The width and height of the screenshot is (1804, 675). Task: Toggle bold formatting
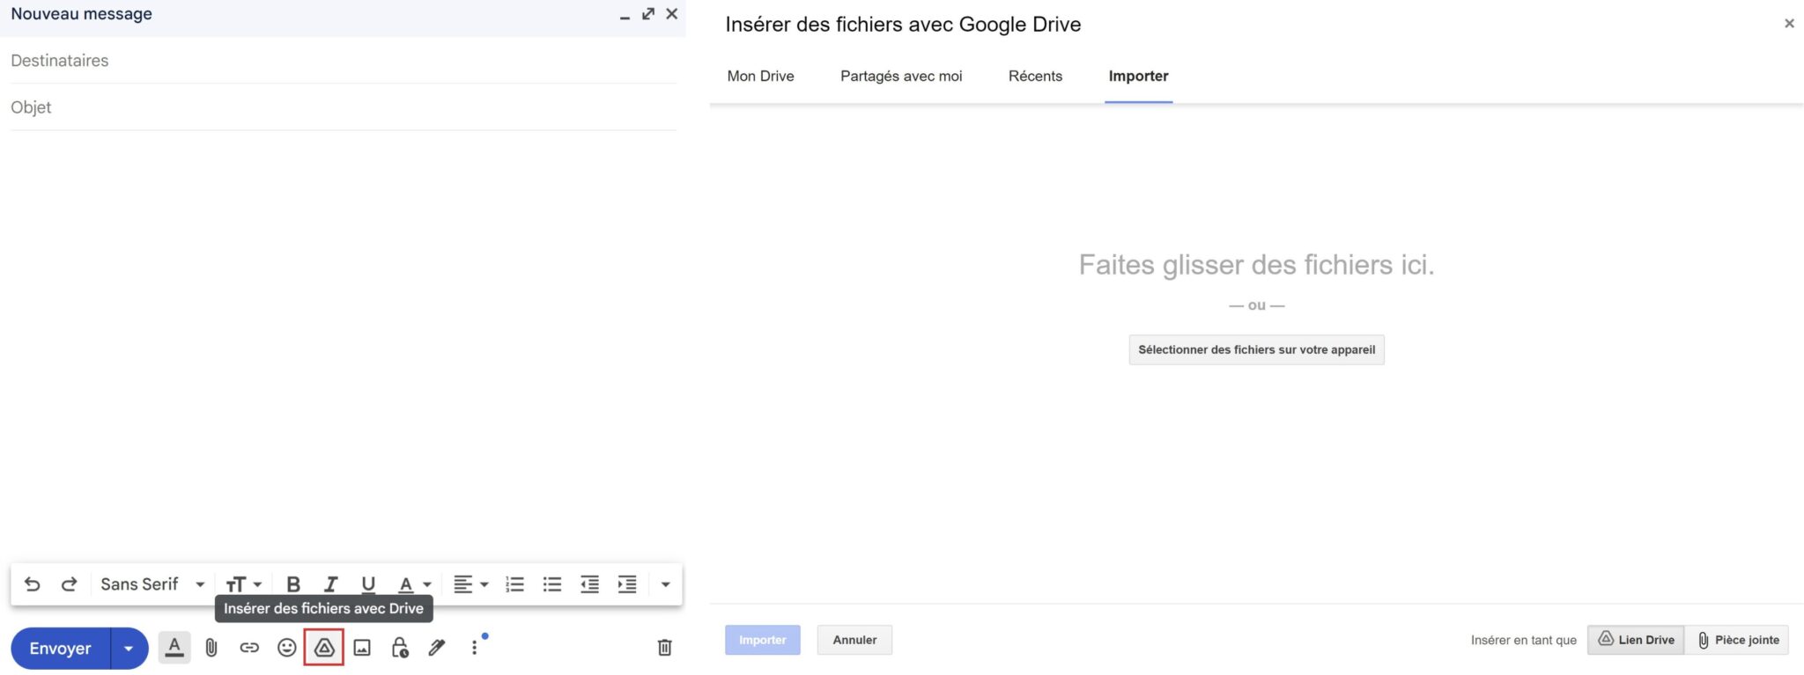coord(293,584)
